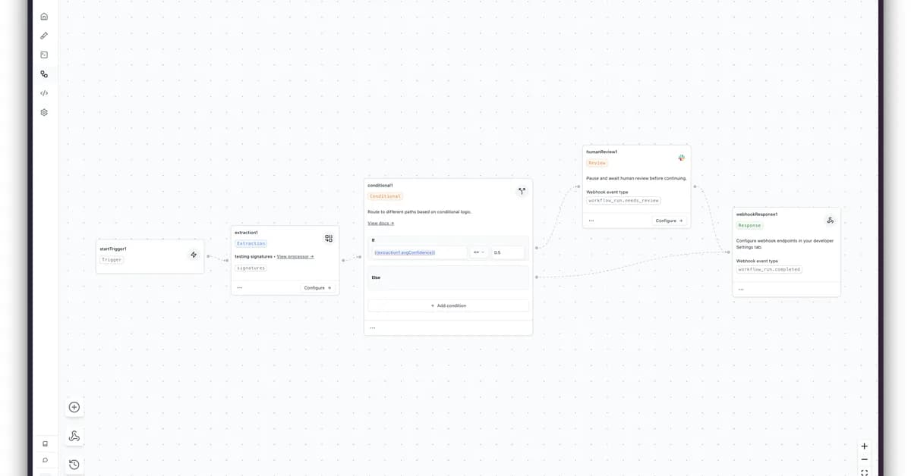This screenshot has width=911, height=476.
Task: Click the branch icon on the conditional1 node
Action: click(x=522, y=191)
